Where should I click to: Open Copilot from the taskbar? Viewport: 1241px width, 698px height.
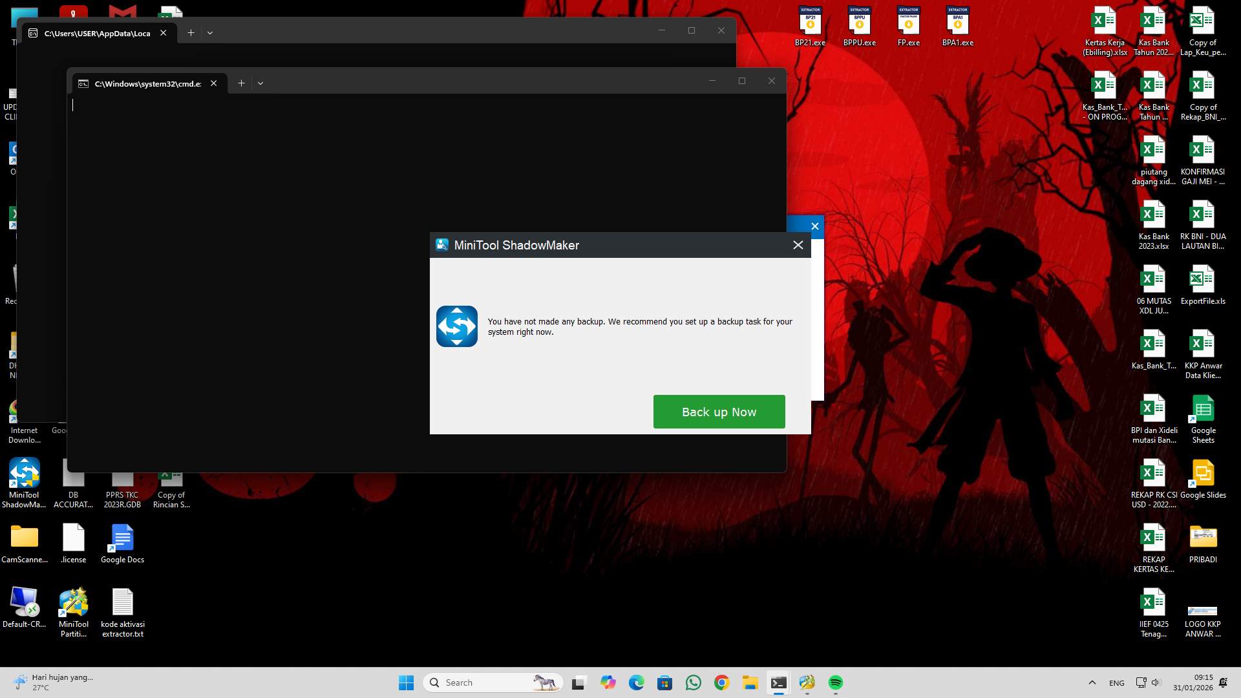click(x=608, y=682)
